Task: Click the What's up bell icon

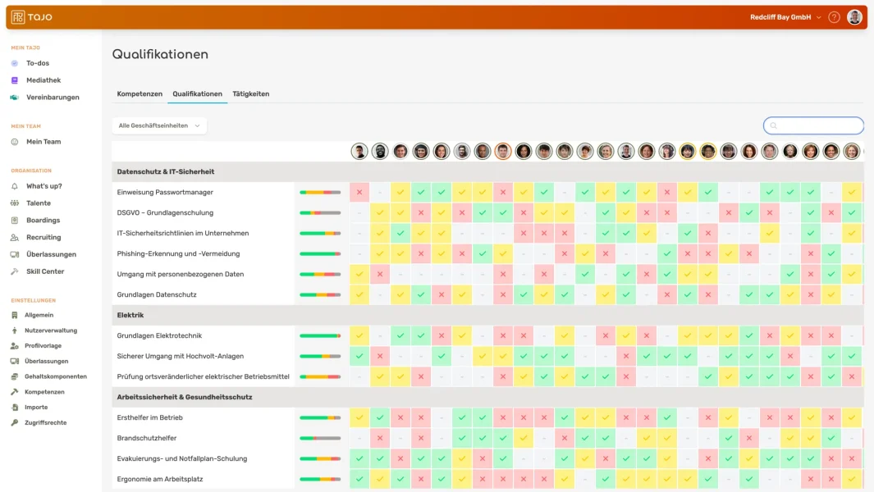Action: pos(15,186)
